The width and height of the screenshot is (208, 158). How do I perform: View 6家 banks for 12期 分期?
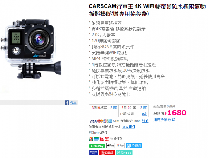tap(145, 114)
